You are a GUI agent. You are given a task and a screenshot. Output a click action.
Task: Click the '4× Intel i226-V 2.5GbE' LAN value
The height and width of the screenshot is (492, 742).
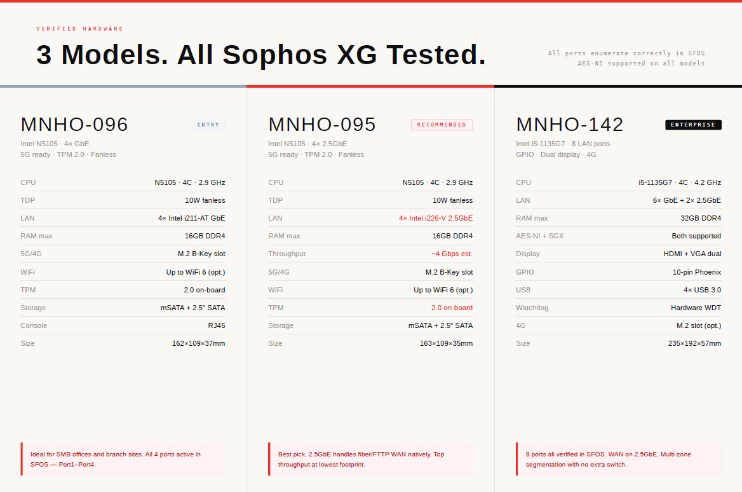tap(436, 218)
